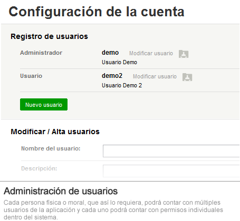Click the Administrador role label

[41, 53]
